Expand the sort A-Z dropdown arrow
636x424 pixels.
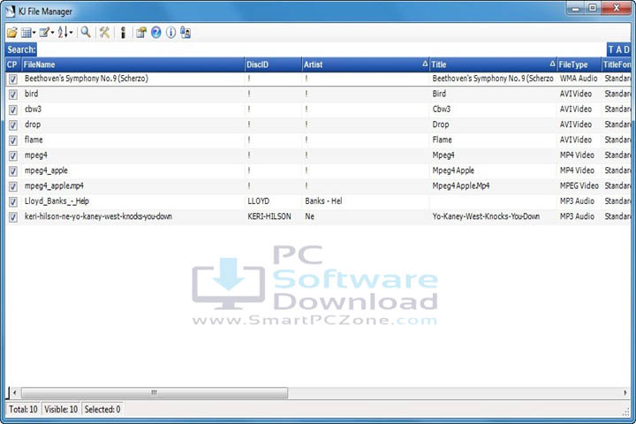71,33
